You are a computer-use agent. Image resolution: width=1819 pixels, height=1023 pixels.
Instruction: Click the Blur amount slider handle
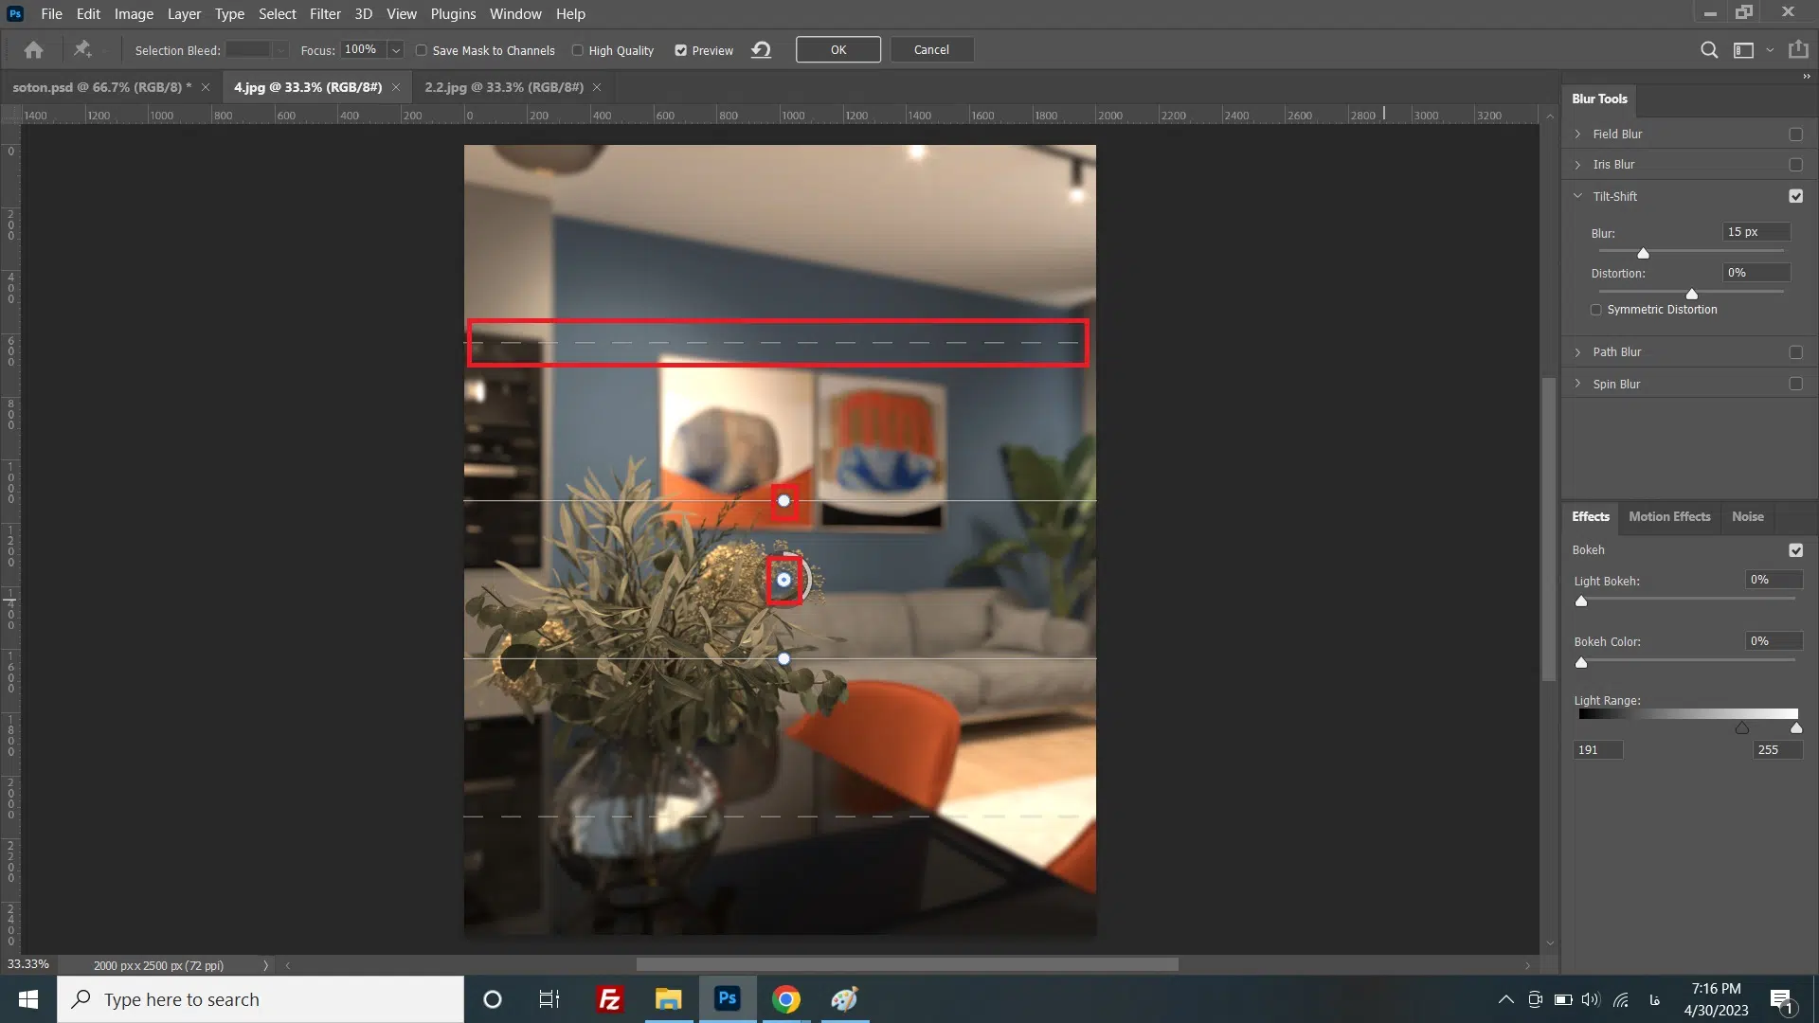[x=1643, y=254]
